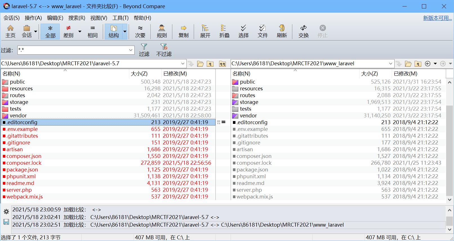
Task: Expand all folders with 展开
Action: (x=205, y=31)
